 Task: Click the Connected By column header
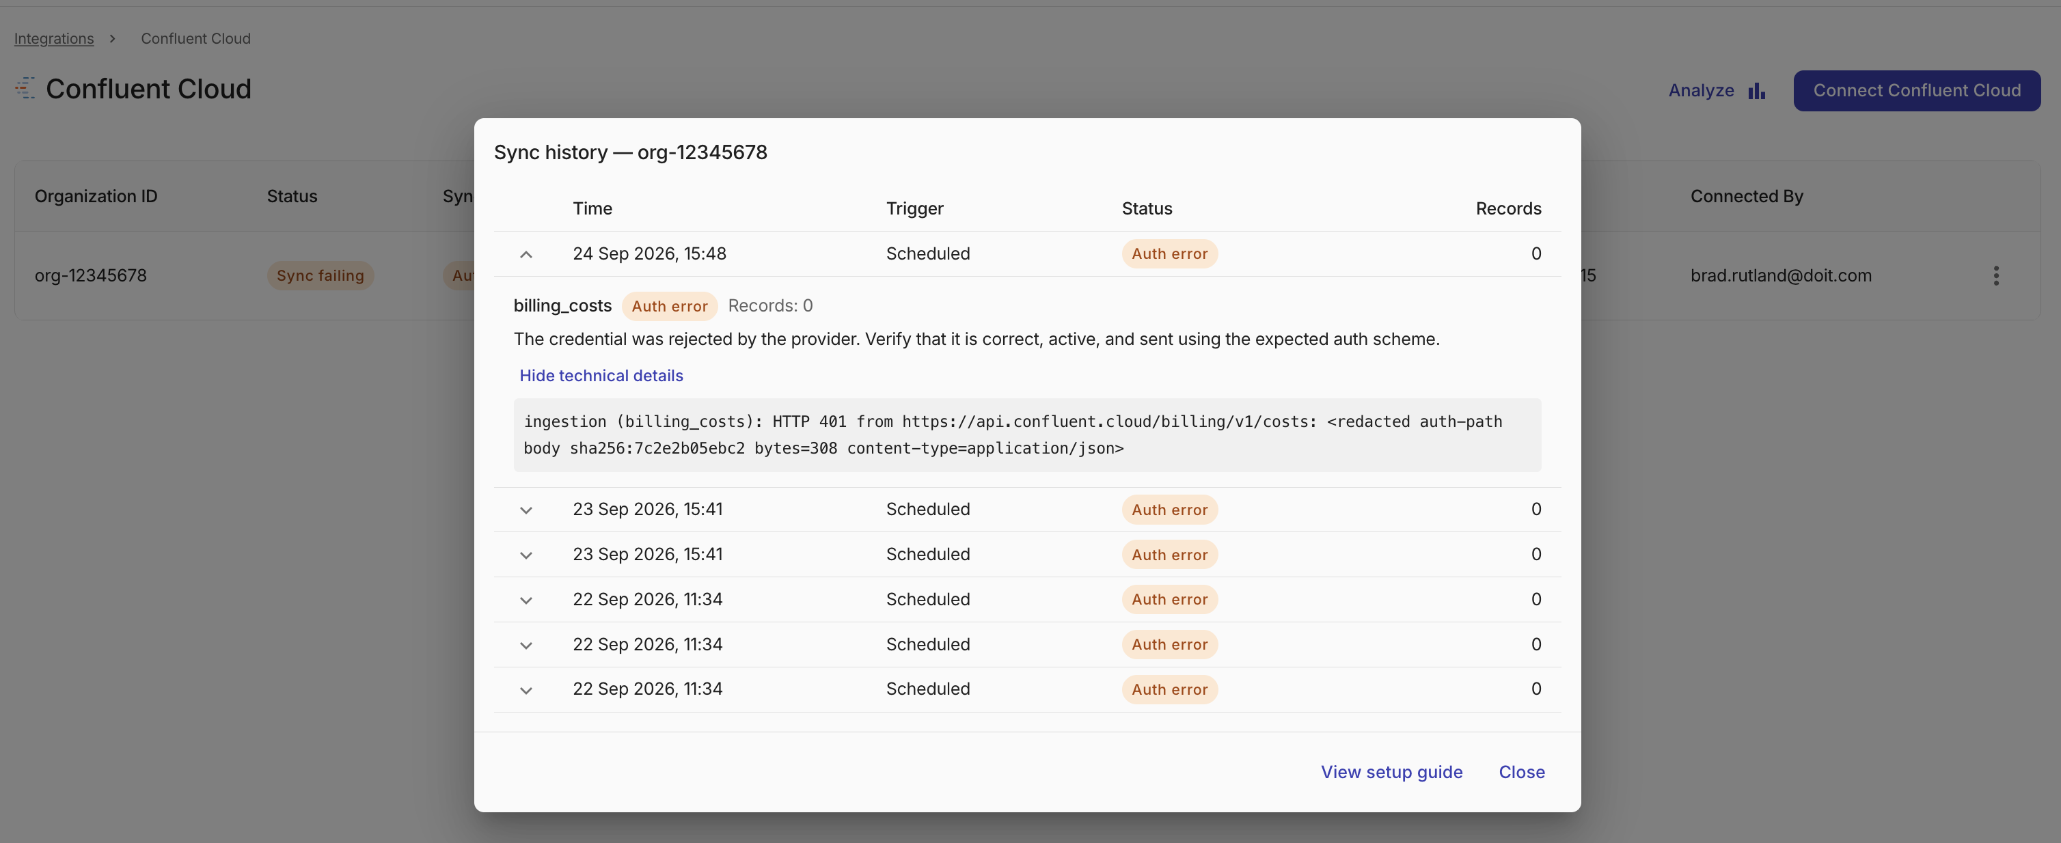point(1746,196)
